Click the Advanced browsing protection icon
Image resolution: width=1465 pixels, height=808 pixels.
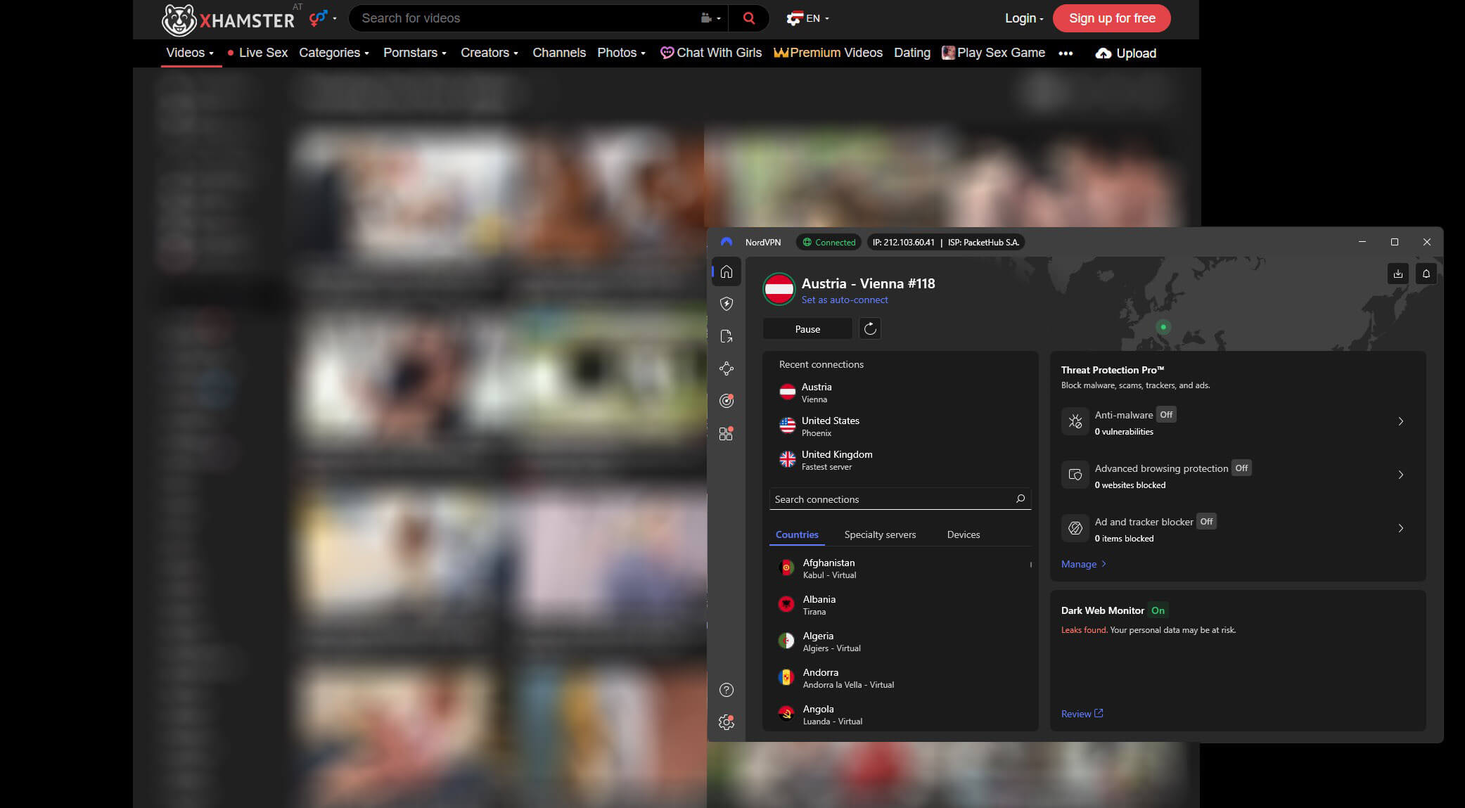1075,475
